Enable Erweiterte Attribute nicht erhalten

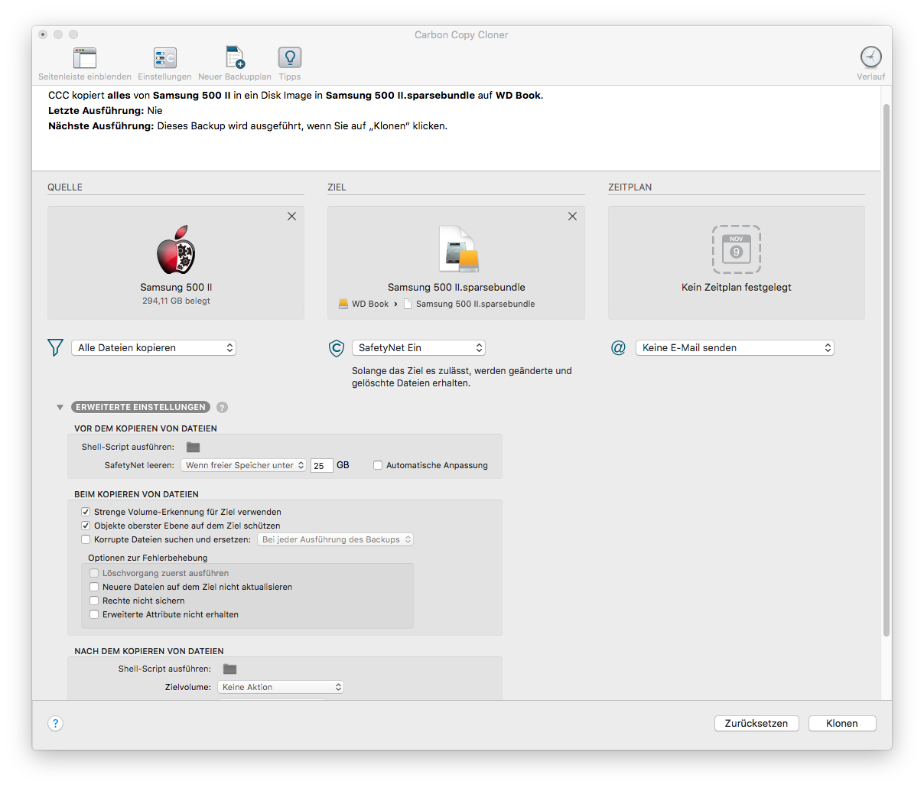pos(94,614)
